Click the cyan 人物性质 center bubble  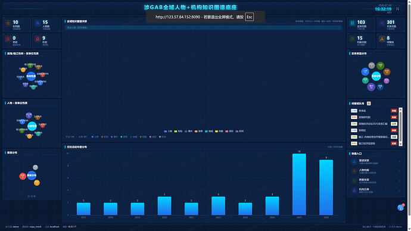(32, 126)
